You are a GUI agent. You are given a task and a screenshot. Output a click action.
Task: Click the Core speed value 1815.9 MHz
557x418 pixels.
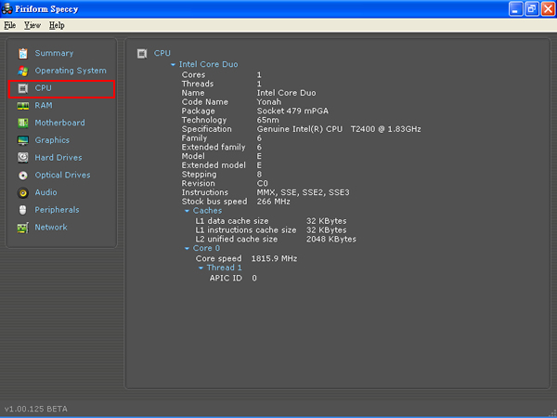point(274,259)
